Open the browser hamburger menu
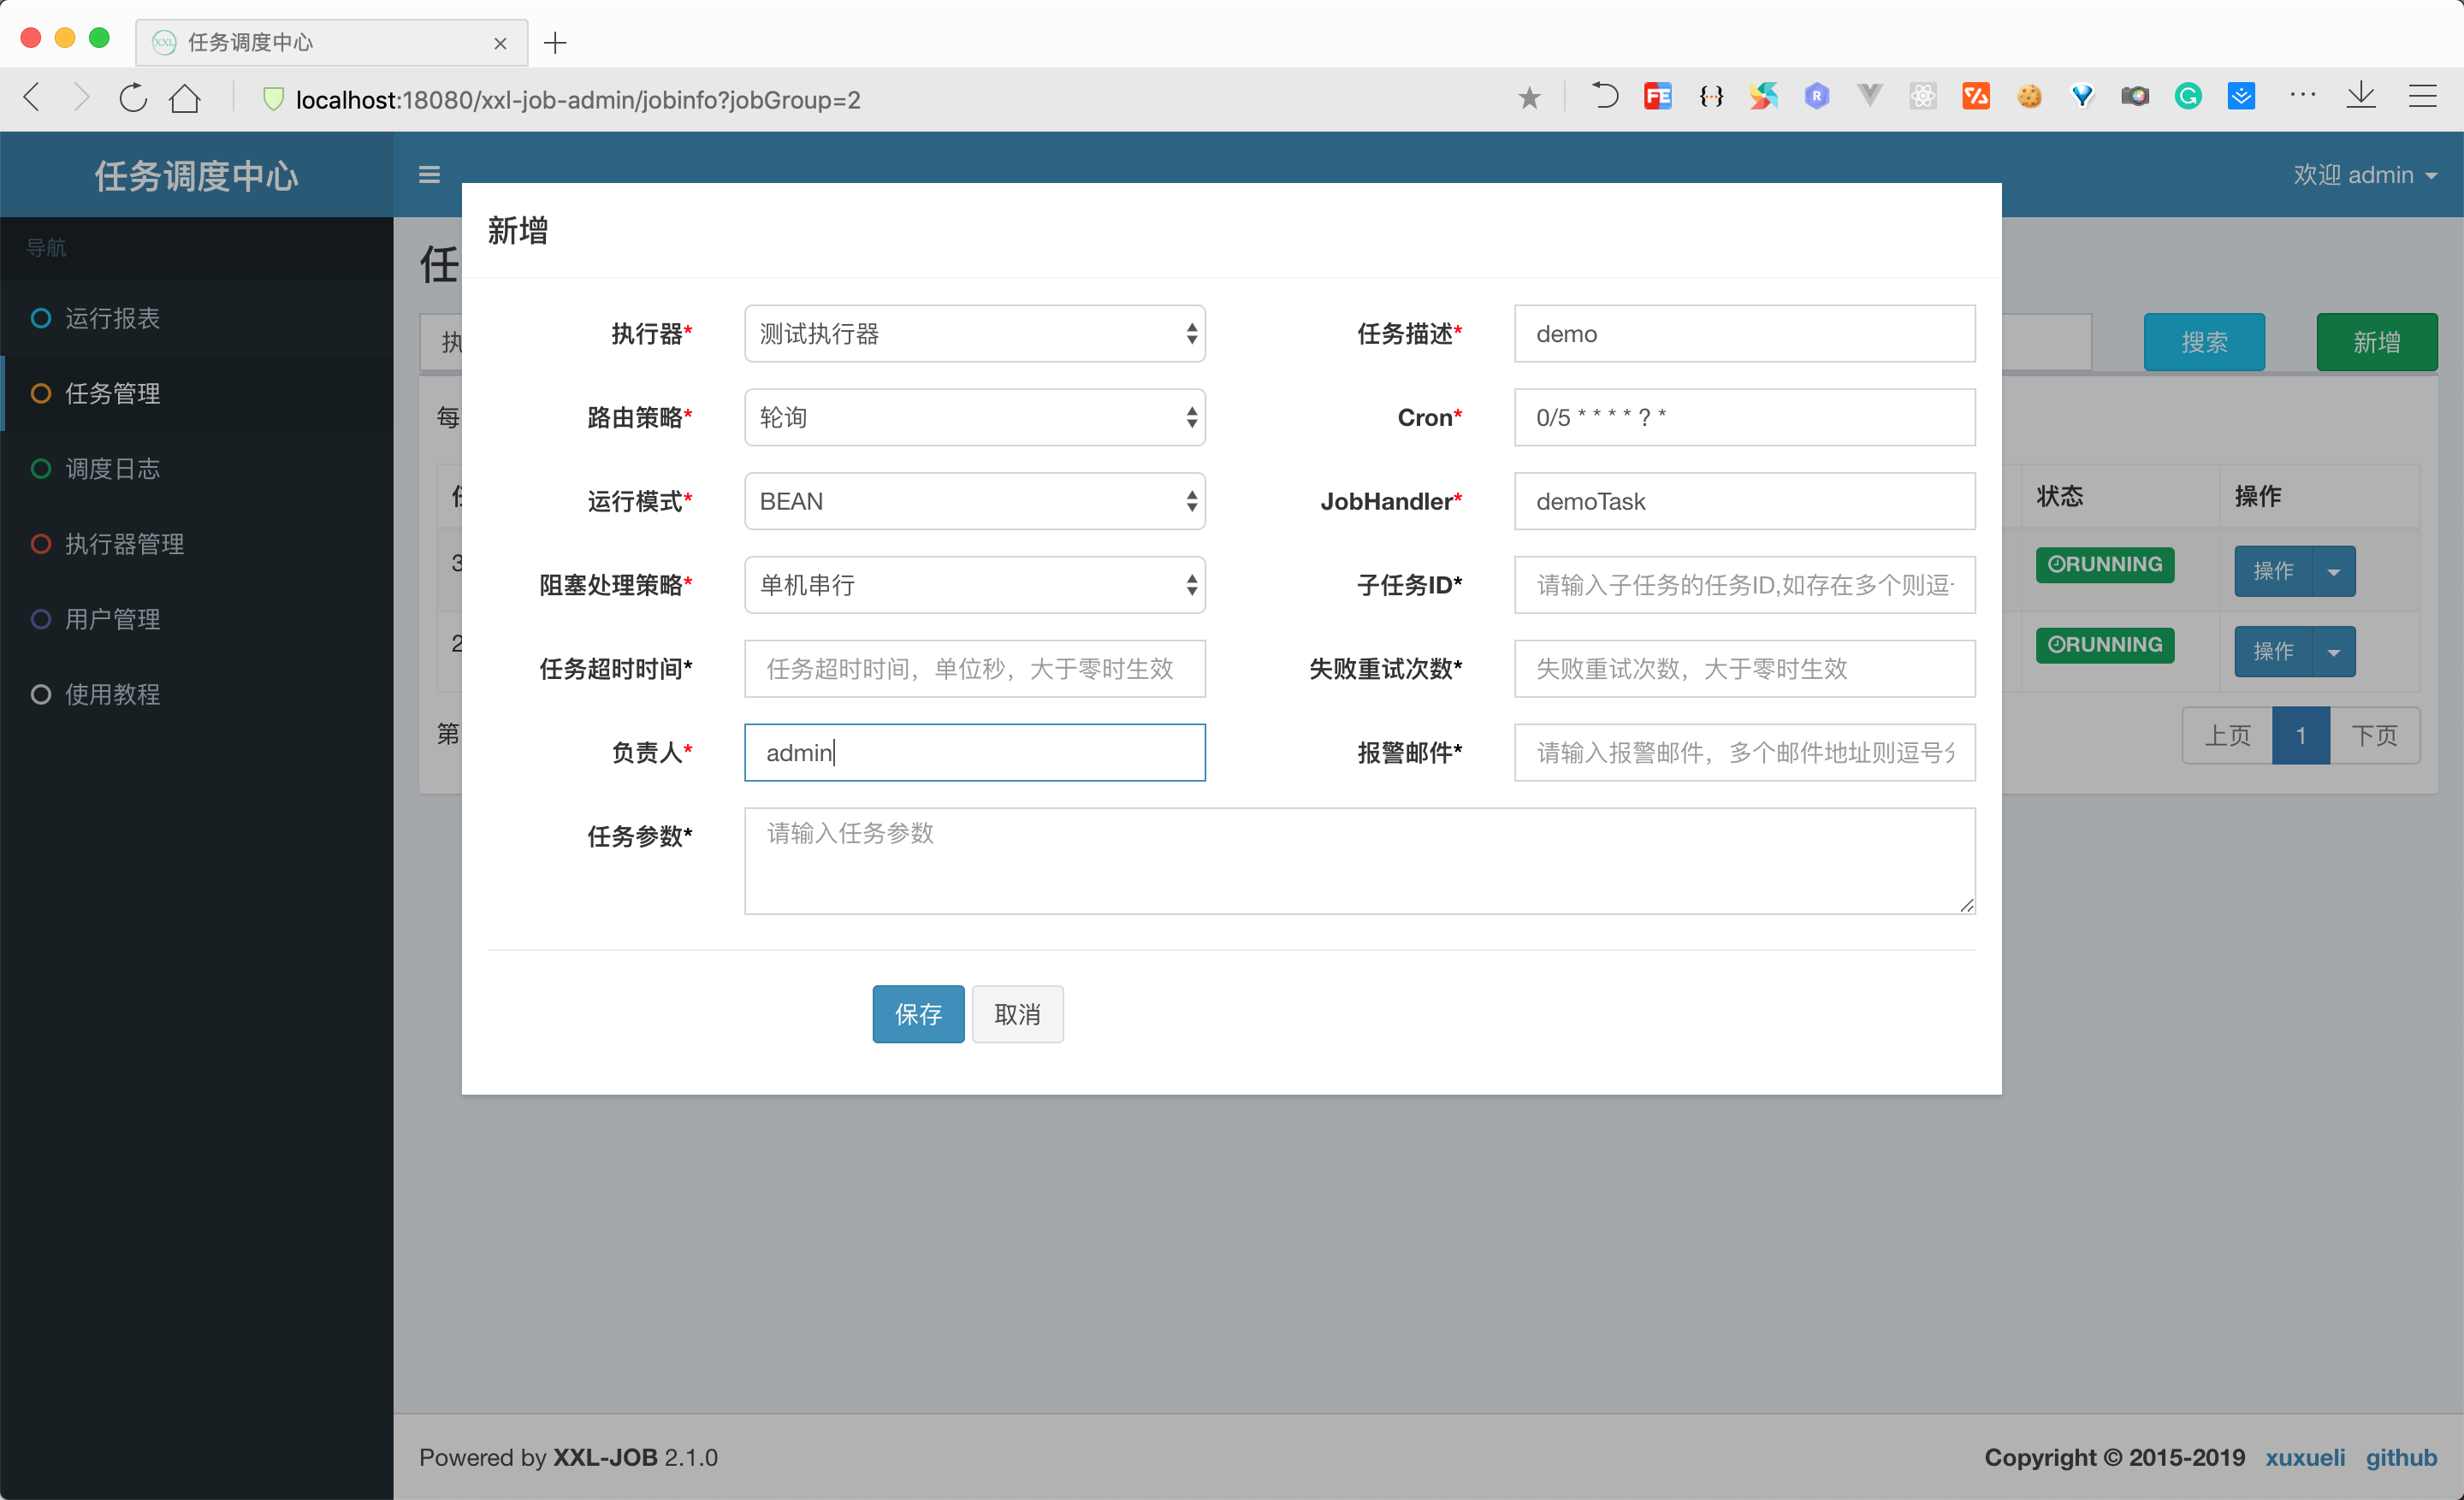This screenshot has height=1500, width=2464. coord(2422,96)
